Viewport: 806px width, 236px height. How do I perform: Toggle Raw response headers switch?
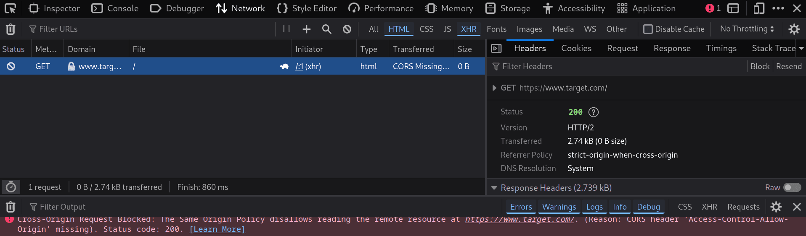[792, 187]
